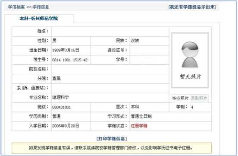Click the yellow notice about correcting 学籍信息
This screenshot has width=238, height=156.
(112, 148)
